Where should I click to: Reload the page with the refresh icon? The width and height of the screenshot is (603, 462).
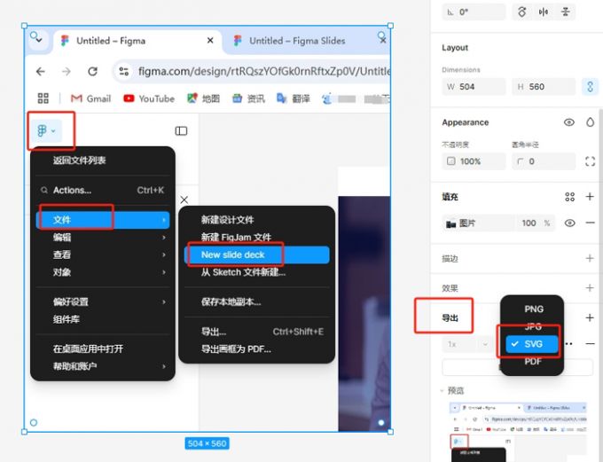[93, 72]
